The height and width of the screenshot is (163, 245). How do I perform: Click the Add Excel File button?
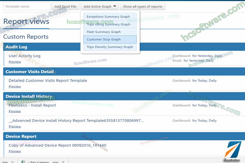click(x=65, y=6)
